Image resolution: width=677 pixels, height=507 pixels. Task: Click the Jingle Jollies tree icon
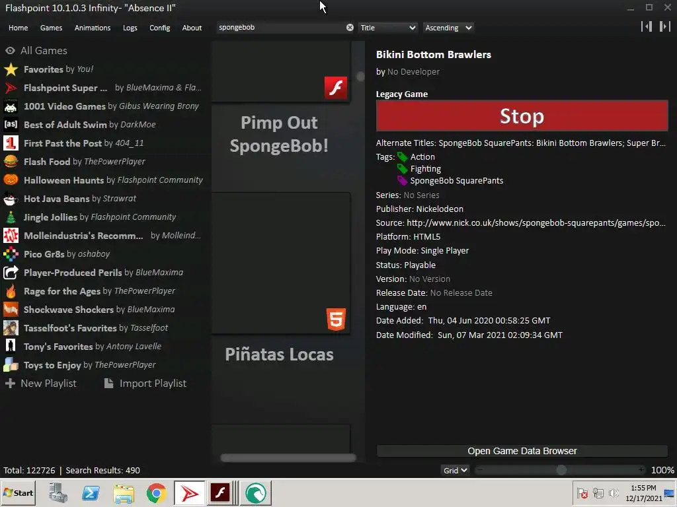click(11, 217)
